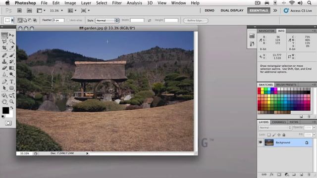Open the Style dropdown set to Normal
The image size is (317, 178).
click(x=107, y=20)
